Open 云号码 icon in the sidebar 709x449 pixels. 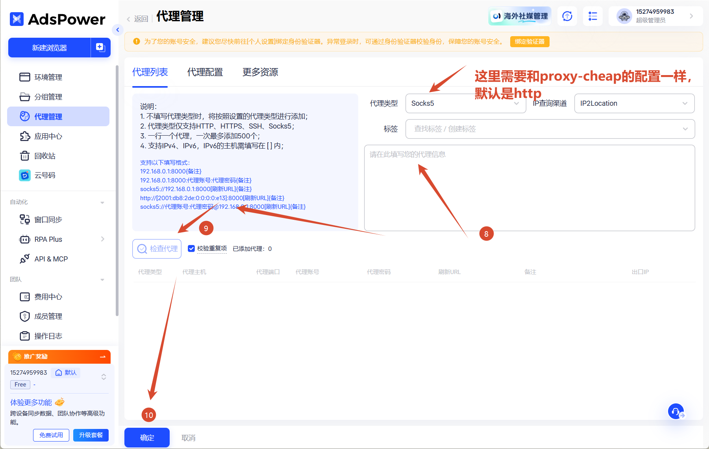point(25,175)
